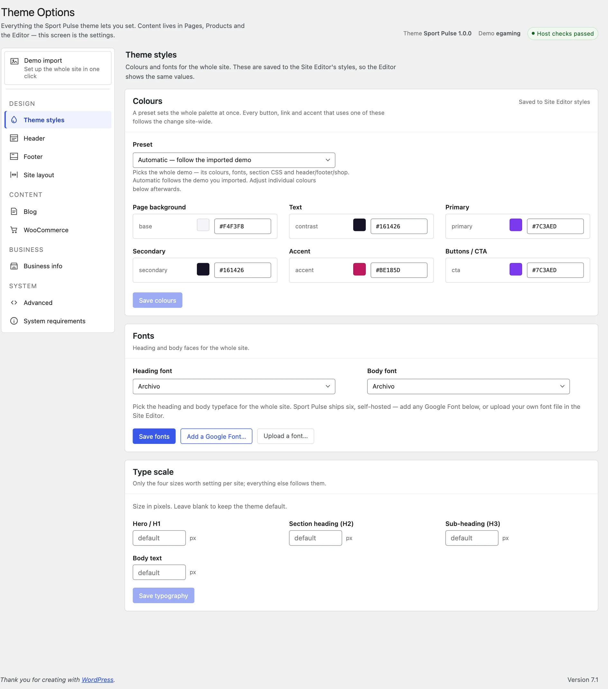
Task: Click the Business info store icon
Action: (14, 266)
